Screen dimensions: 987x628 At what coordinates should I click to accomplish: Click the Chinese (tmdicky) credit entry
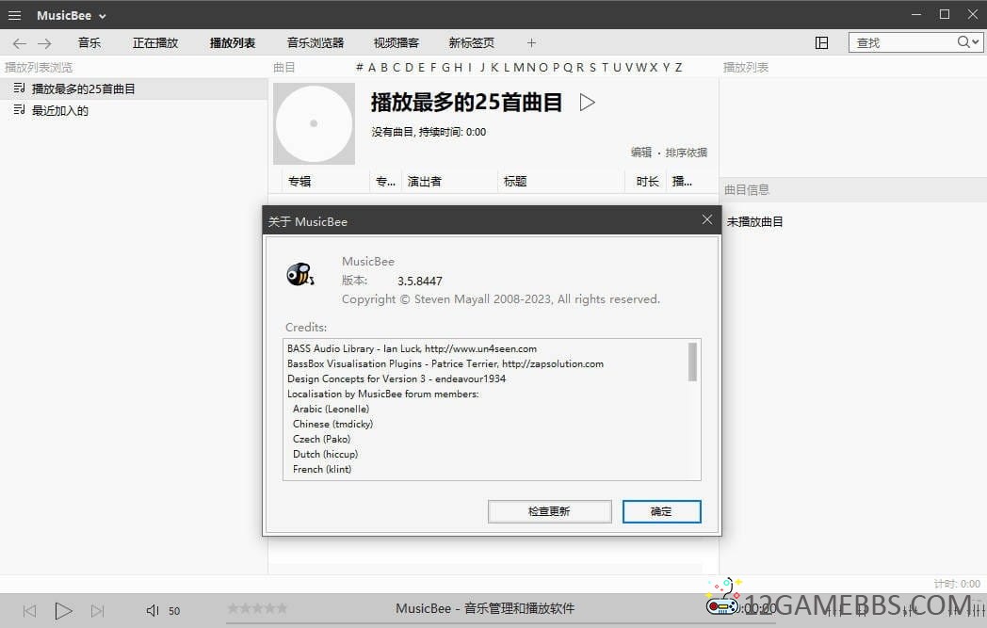[333, 424]
